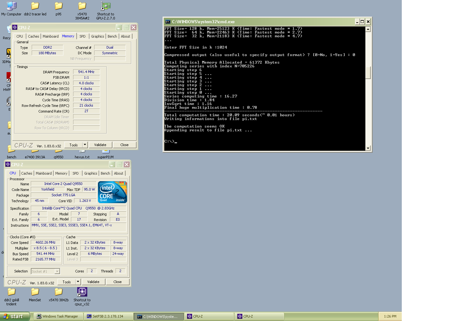The image size is (452, 321).
Task: Open My Computer desktop icon
Action: (x=11, y=8)
